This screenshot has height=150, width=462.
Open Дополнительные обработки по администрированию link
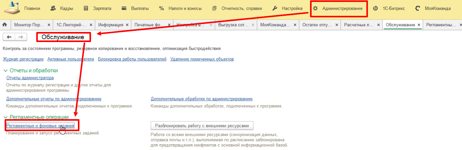[202, 99]
